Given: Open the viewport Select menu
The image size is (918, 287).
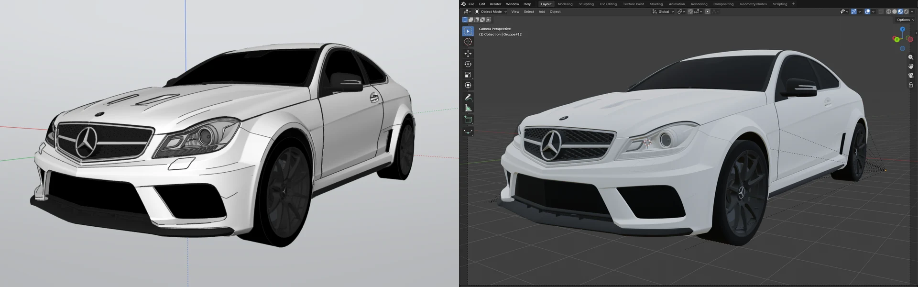Looking at the screenshot, I should (529, 11).
